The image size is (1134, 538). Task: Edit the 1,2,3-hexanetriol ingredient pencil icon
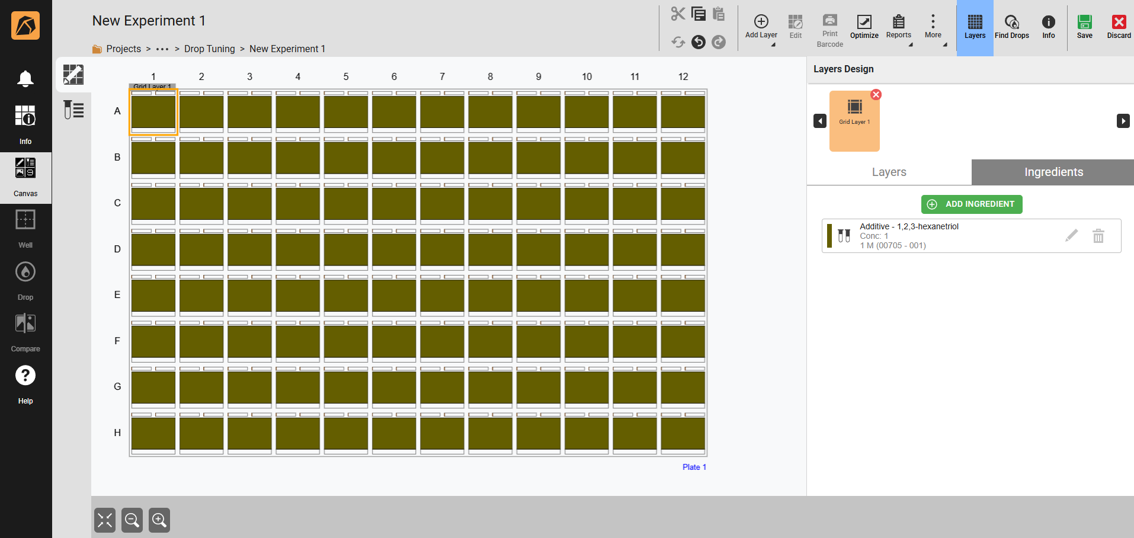pos(1071,236)
